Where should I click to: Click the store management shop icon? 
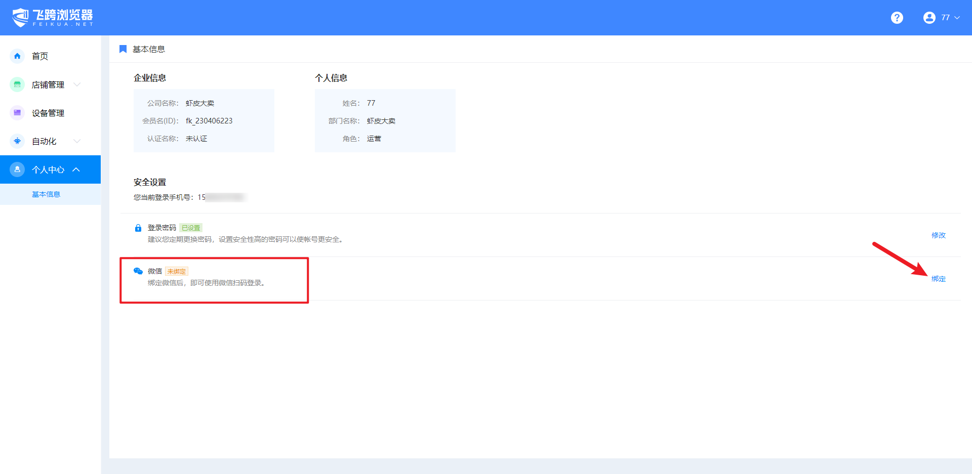[x=17, y=84]
